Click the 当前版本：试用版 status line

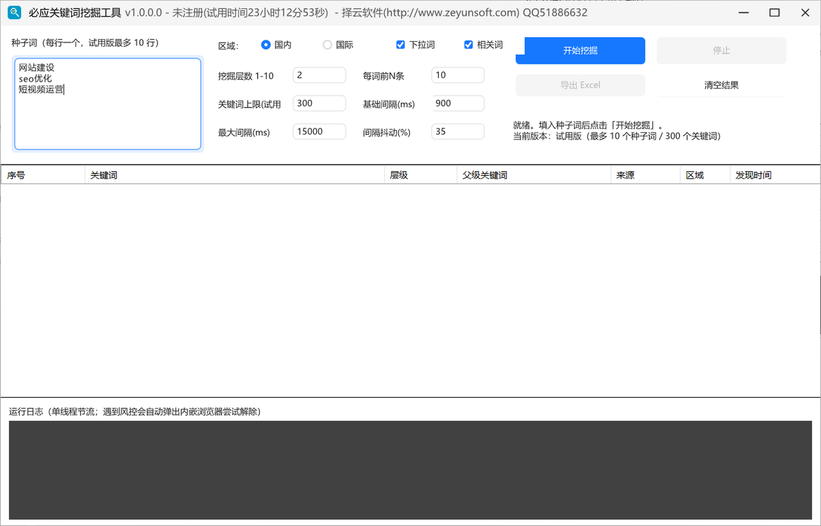click(617, 136)
